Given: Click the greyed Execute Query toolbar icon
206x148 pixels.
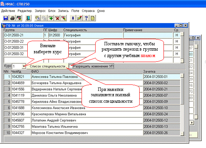Looking at the screenshot, I should click(44, 18).
